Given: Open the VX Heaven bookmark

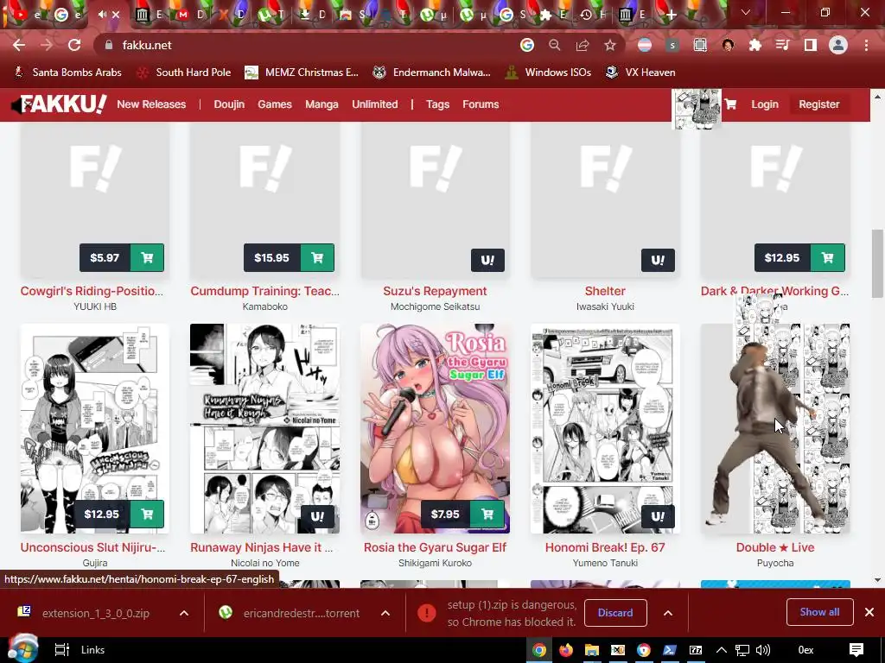Looking at the screenshot, I should [640, 73].
